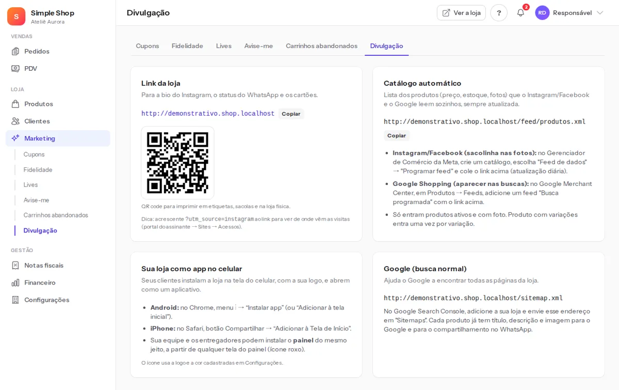Open help with the question mark icon
The height and width of the screenshot is (390, 619).
pyautogui.click(x=499, y=13)
